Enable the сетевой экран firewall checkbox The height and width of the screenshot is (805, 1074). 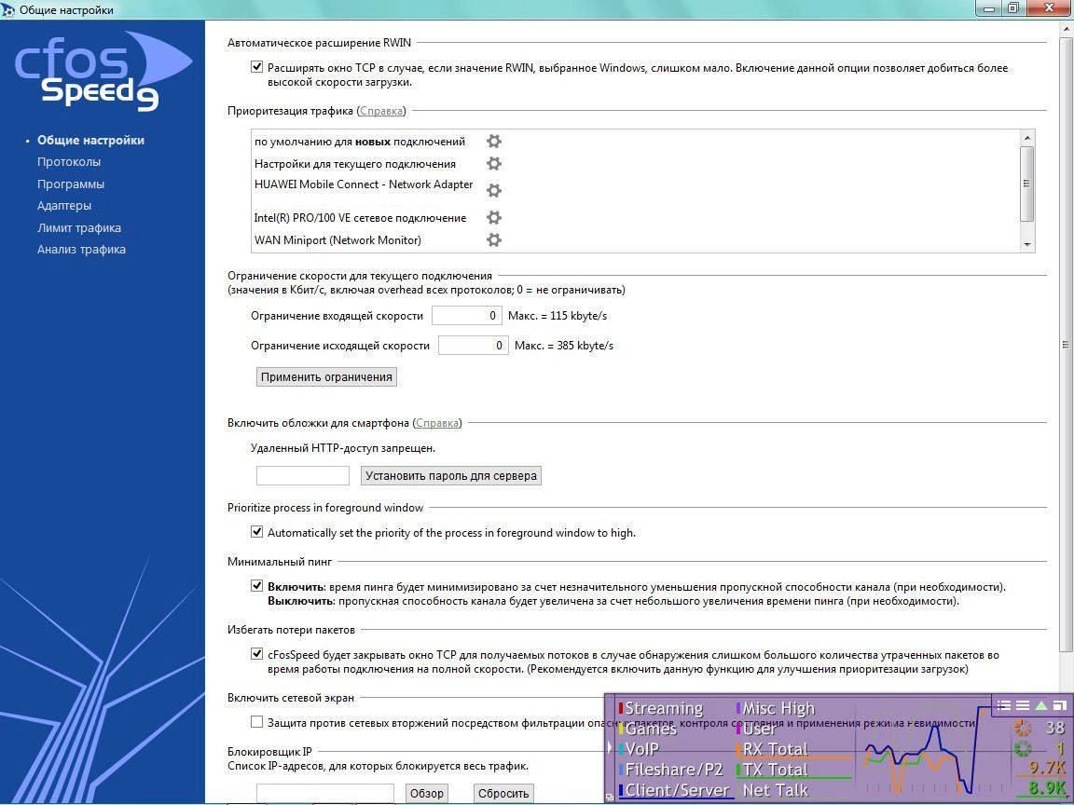click(257, 721)
